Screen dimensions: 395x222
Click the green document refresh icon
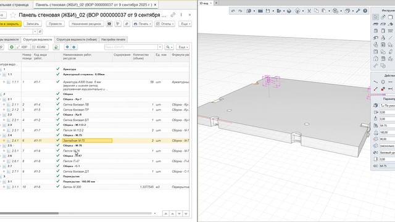[56, 47]
